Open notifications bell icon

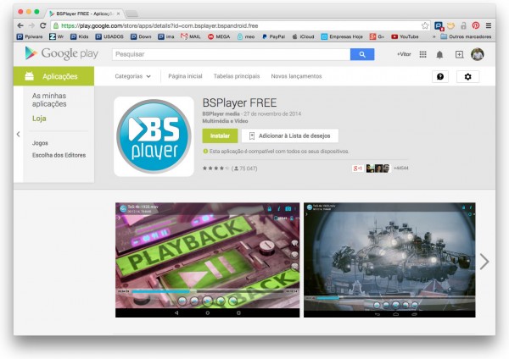tap(439, 54)
